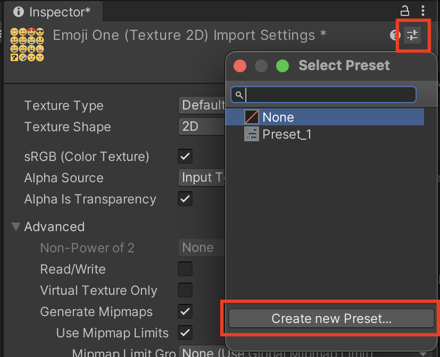
Task: Disable the sRGB (Color Texture) checkbox
Action: [x=185, y=156]
